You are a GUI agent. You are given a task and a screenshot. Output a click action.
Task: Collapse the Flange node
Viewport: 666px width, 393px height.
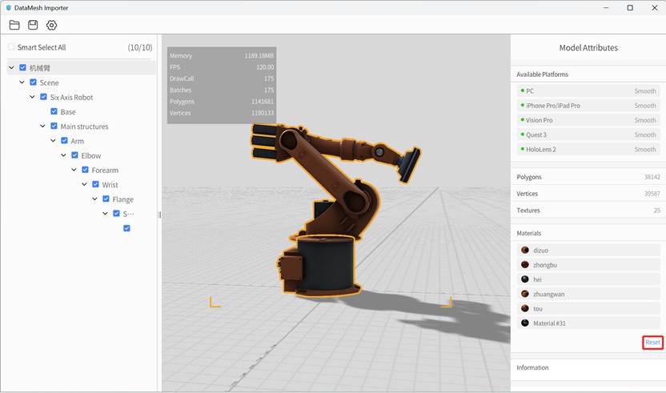click(94, 199)
